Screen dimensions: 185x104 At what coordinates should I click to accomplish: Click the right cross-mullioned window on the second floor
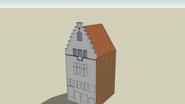[x=84, y=70]
